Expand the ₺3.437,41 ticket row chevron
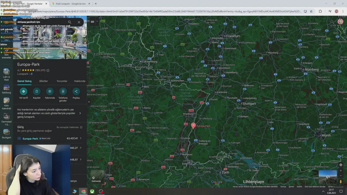This screenshot has width=347, height=195. click(x=81, y=138)
